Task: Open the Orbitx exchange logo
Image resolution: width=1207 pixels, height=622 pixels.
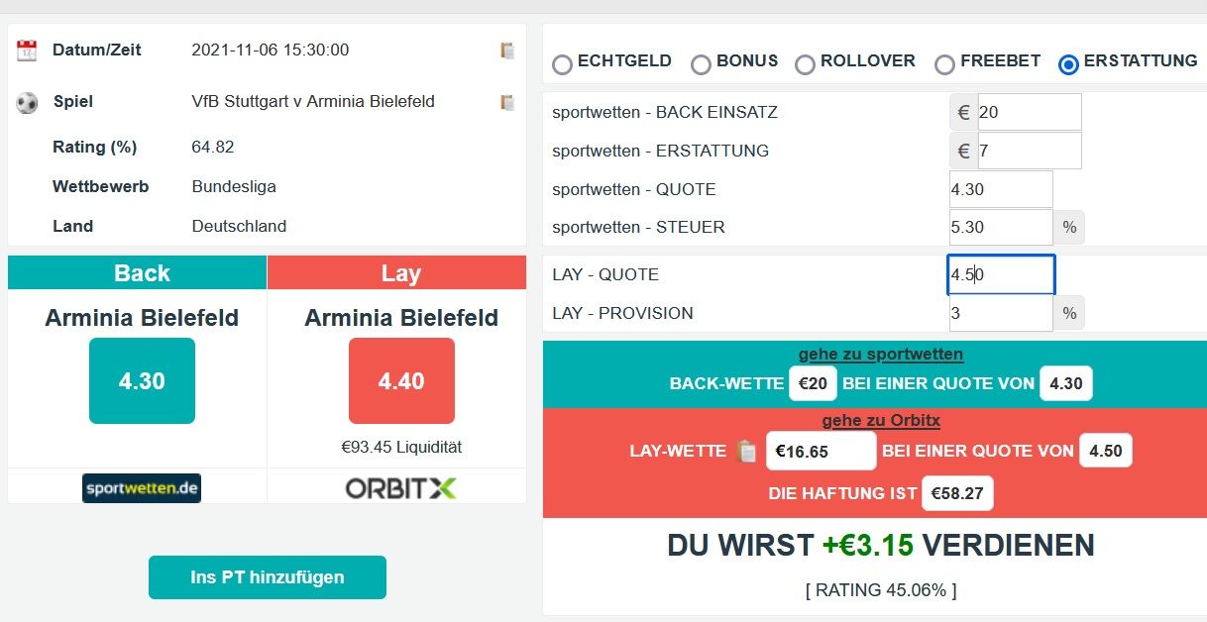Action: (x=401, y=488)
